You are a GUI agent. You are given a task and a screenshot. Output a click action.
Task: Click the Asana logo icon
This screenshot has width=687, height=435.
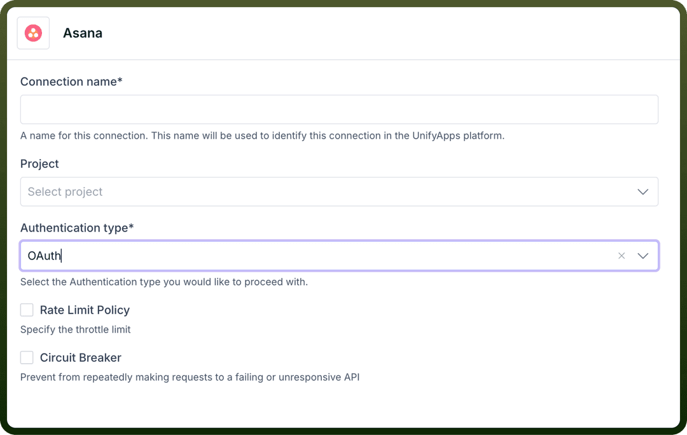[33, 33]
